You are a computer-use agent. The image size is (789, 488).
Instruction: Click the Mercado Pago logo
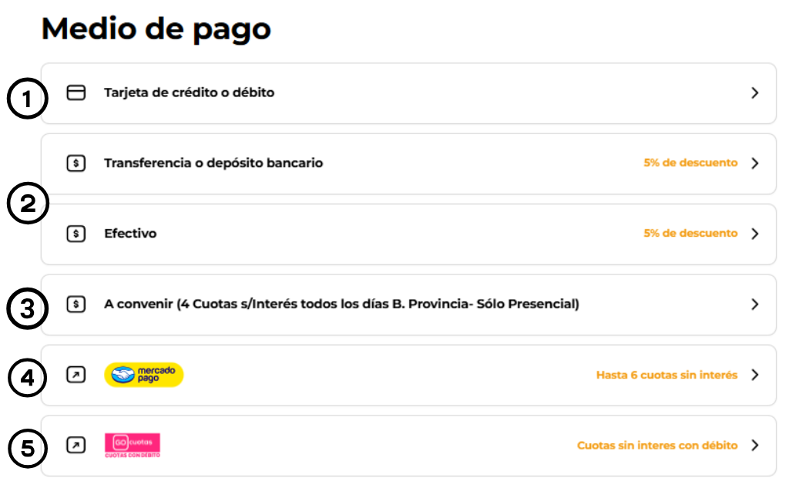coord(144,375)
